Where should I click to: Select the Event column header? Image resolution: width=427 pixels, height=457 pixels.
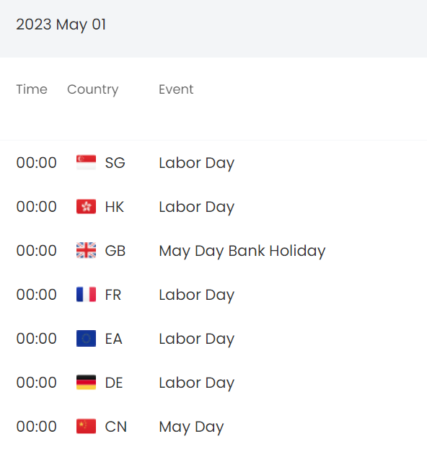click(x=176, y=89)
